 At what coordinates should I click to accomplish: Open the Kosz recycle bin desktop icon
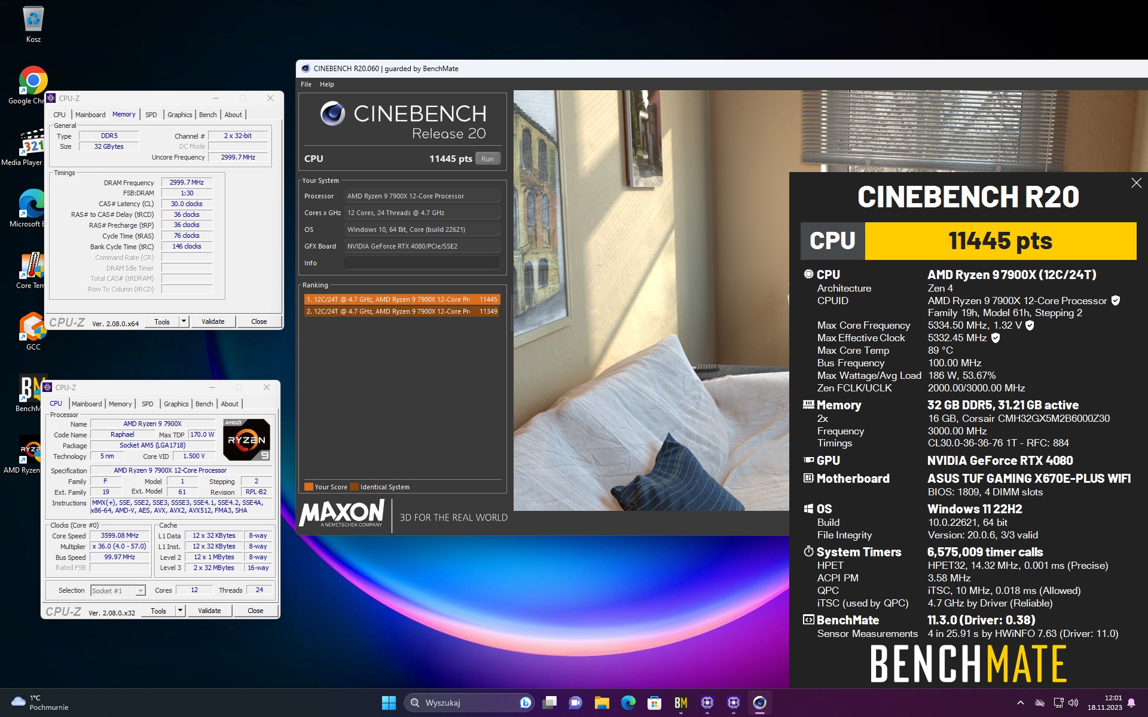(33, 25)
